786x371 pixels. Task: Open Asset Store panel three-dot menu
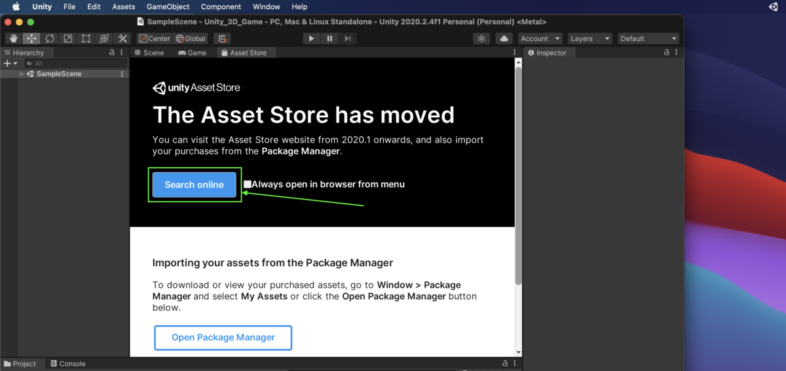[514, 52]
